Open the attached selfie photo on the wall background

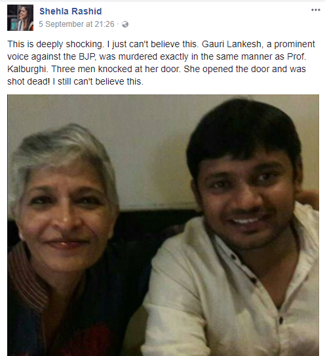(163, 226)
